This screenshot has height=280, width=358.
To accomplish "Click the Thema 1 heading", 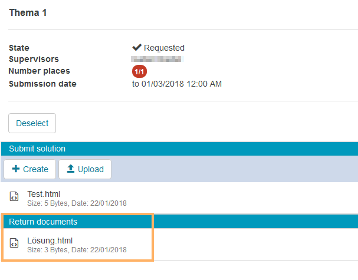I will click(28, 12).
